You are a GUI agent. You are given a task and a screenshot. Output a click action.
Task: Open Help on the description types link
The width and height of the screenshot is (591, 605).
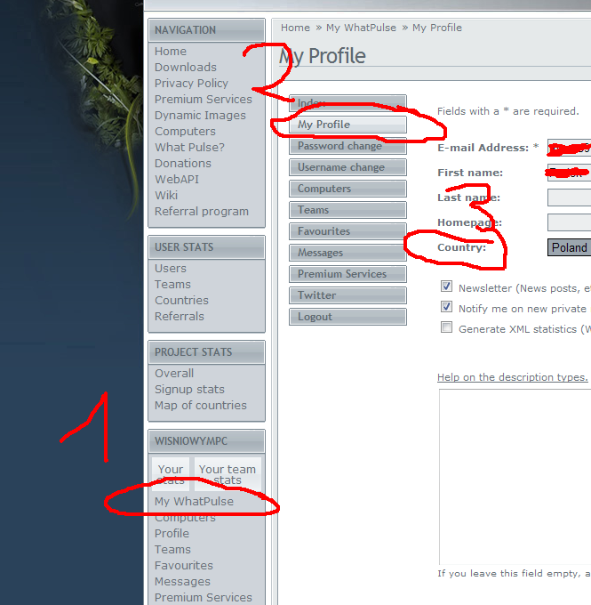[513, 377]
